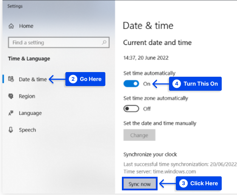Click the greyed Change button
The height and width of the screenshot is (195, 237).
[139, 135]
